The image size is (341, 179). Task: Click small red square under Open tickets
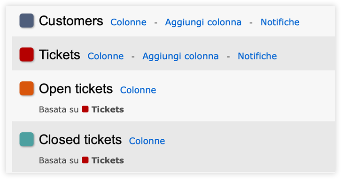click(x=85, y=109)
